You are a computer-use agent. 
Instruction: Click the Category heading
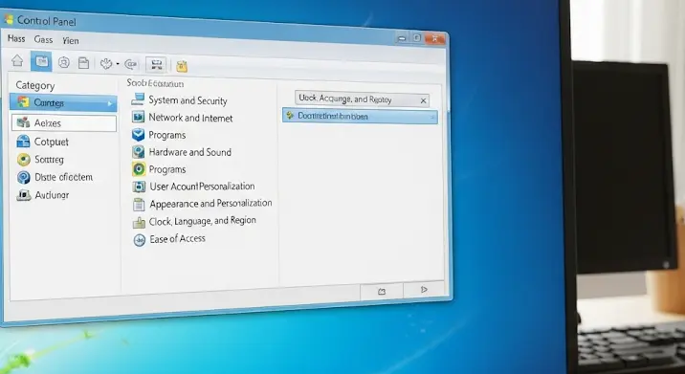coord(35,85)
